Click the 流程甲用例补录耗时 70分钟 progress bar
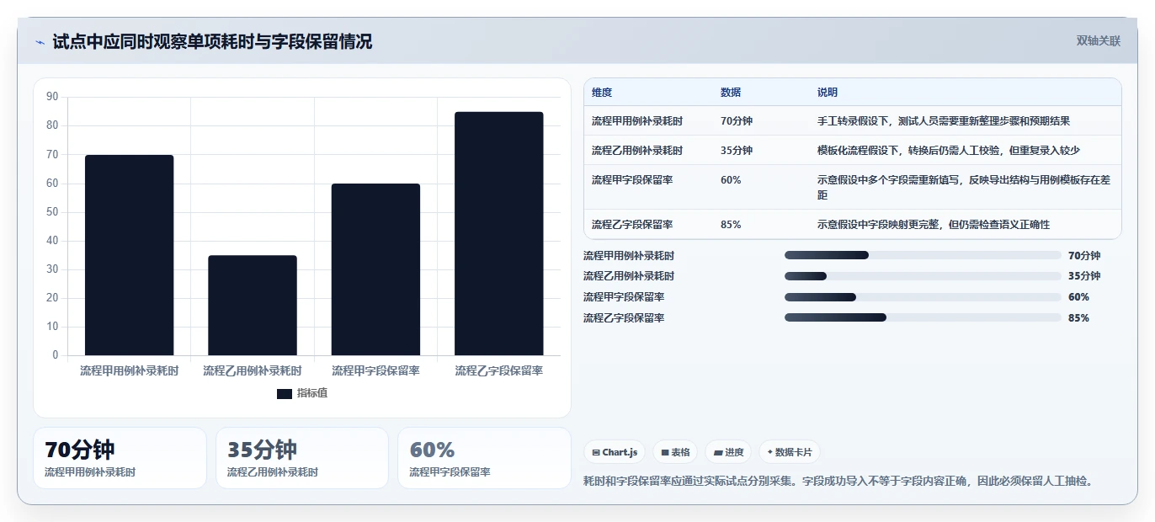Viewport: 1155px width, 522px height. tap(923, 255)
